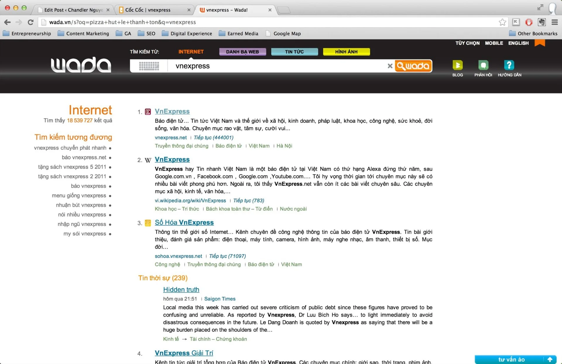Clear the search query with X icon
Screen dimensions: 562x364
click(x=390, y=66)
